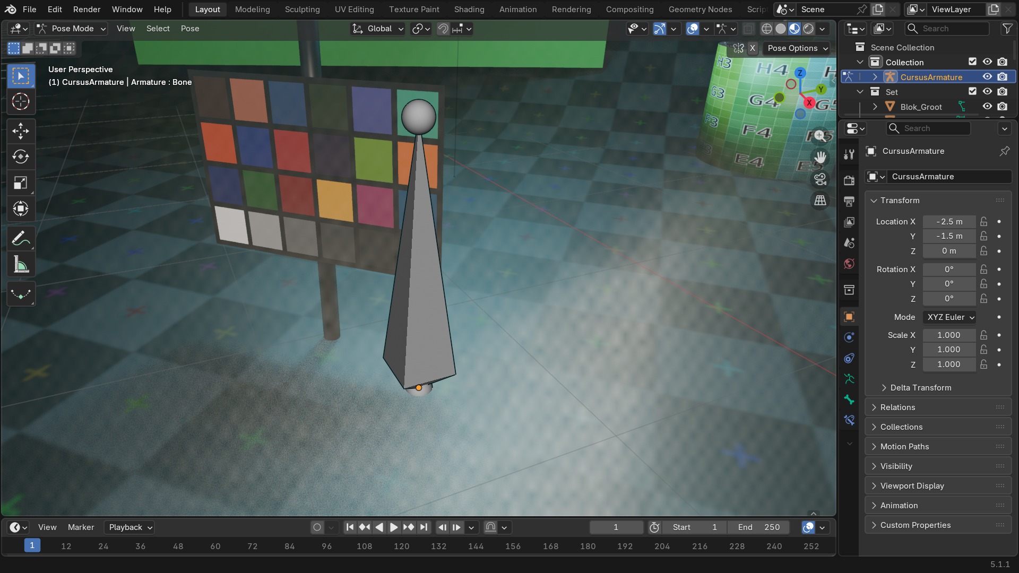This screenshot has height=573, width=1019.
Task: Open the Global orientation dropdown
Action: [x=378, y=29]
